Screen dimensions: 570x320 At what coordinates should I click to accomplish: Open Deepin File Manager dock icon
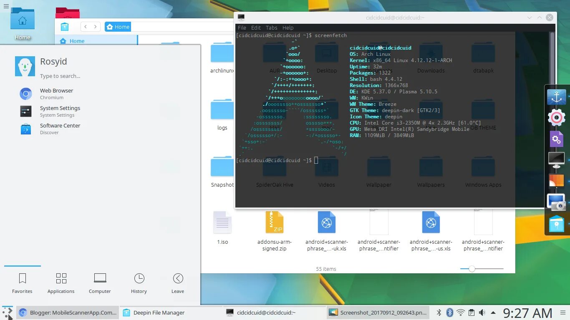pyautogui.click(x=557, y=224)
